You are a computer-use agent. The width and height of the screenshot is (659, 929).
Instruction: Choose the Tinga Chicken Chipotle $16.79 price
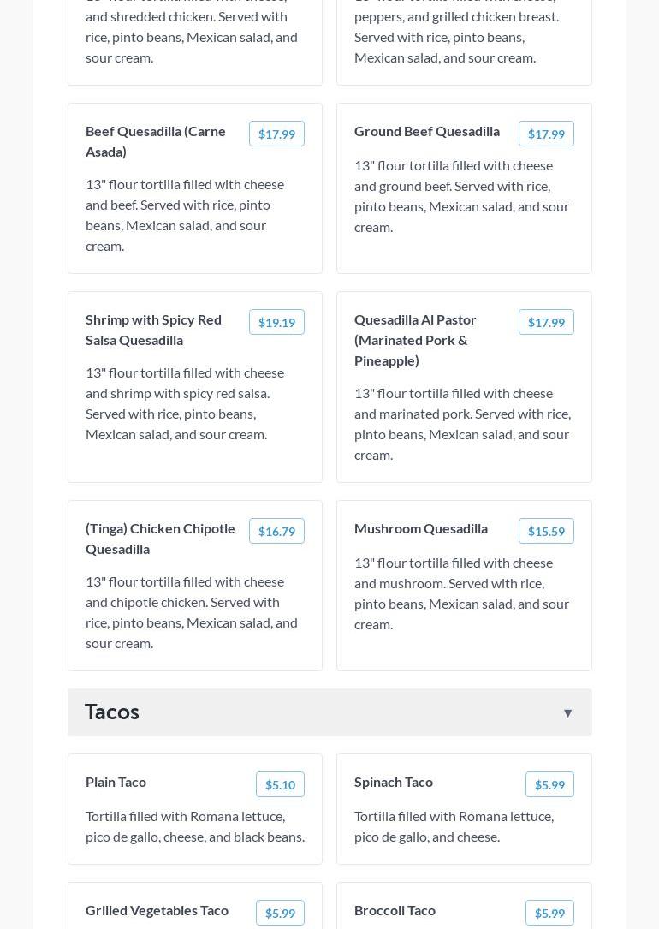pyautogui.click(x=276, y=531)
